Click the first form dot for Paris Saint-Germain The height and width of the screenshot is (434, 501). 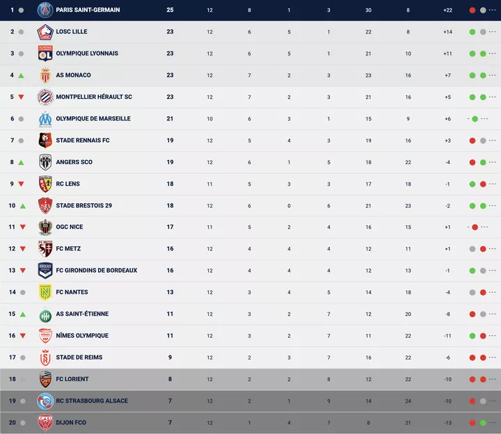[472, 10]
